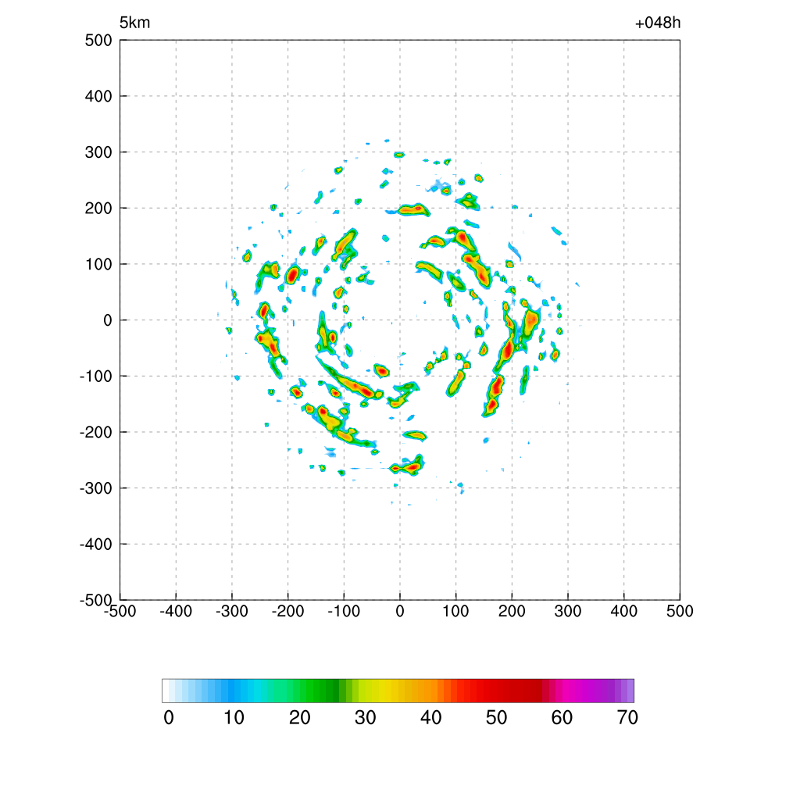Select y-axis tick label "100"
Image resolution: width=800 pixels, height=800 pixels.
98,264
